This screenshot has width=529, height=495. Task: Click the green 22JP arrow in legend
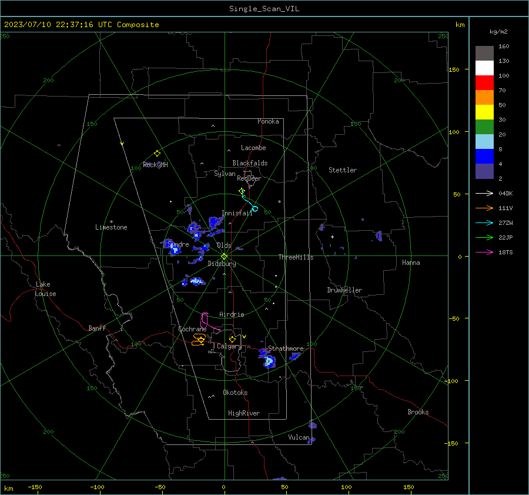coord(484,238)
